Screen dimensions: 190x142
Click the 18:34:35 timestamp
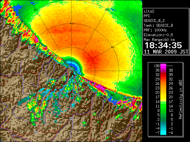pos(163,45)
